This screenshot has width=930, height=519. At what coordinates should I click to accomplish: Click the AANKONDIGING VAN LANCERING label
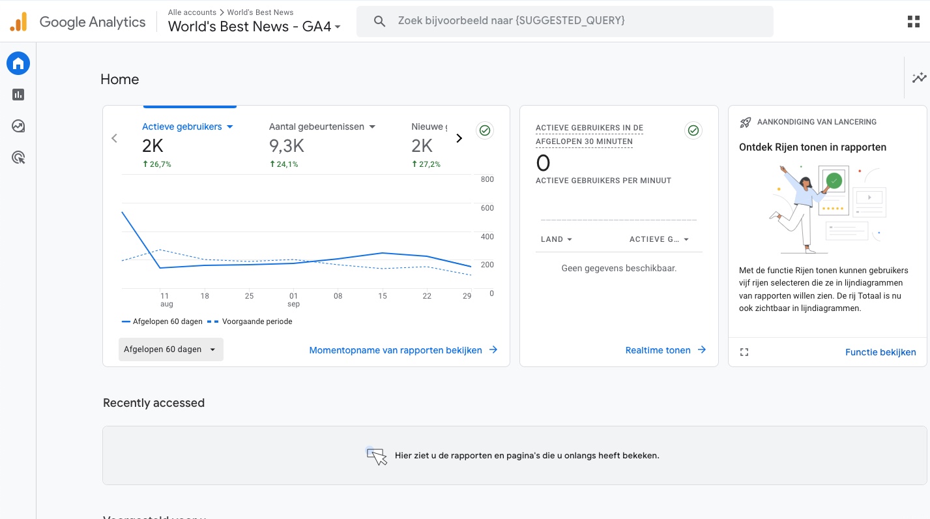click(x=817, y=122)
